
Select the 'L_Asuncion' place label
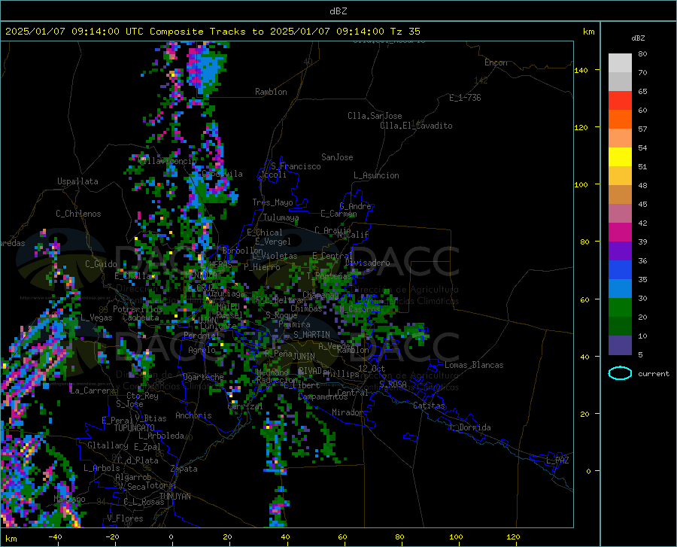pyautogui.click(x=376, y=175)
